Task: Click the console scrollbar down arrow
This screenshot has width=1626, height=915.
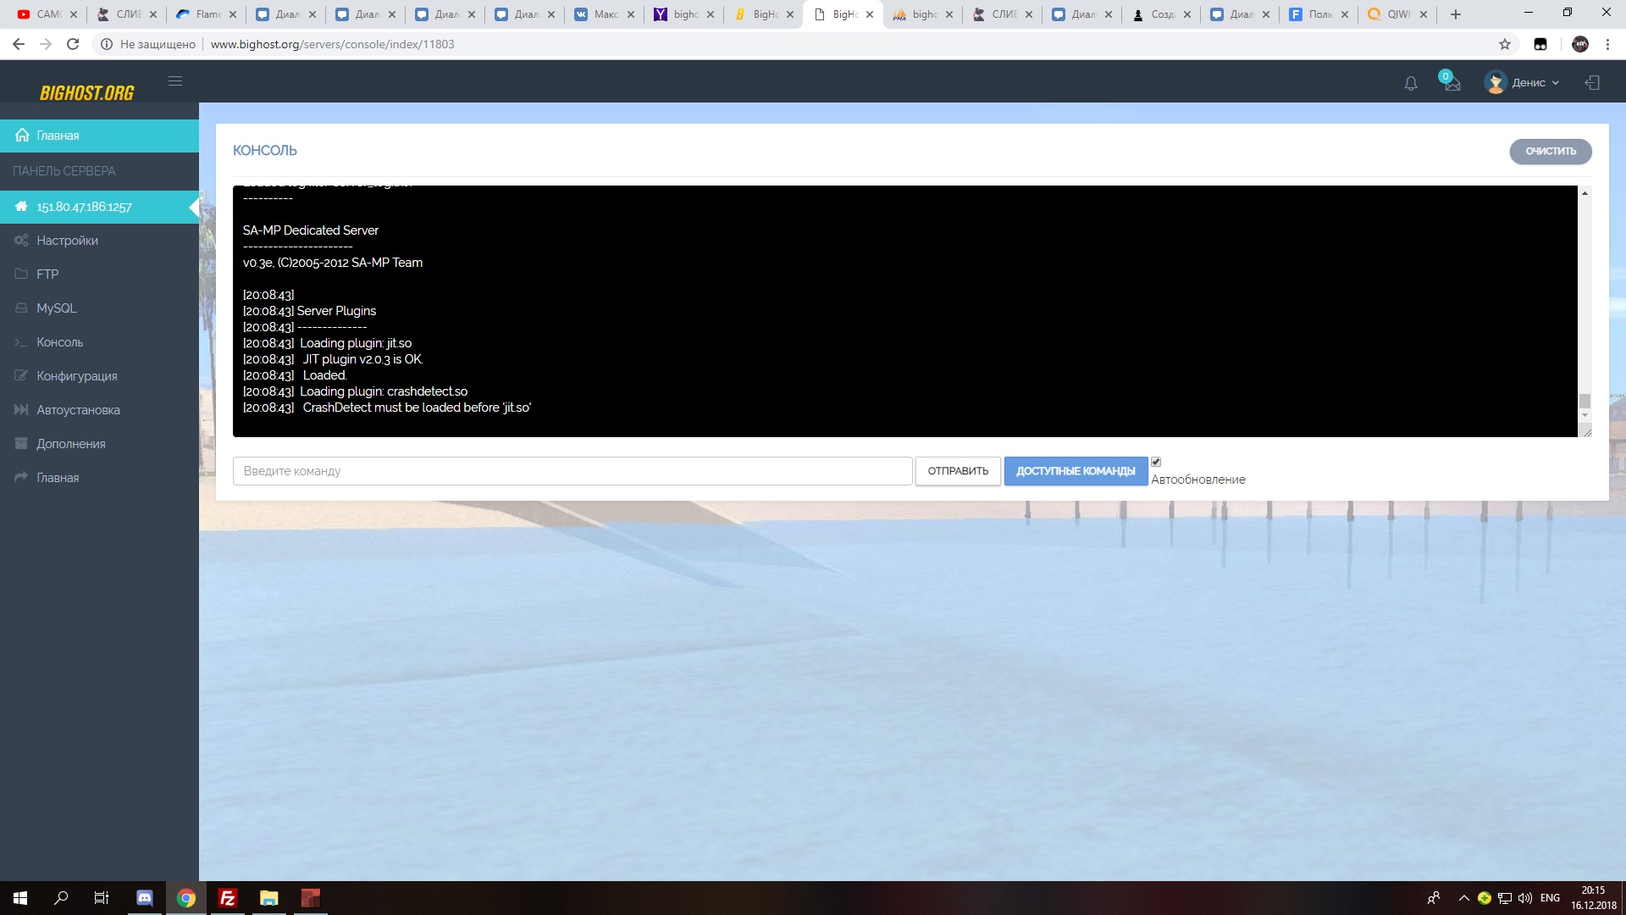Action: (1585, 415)
